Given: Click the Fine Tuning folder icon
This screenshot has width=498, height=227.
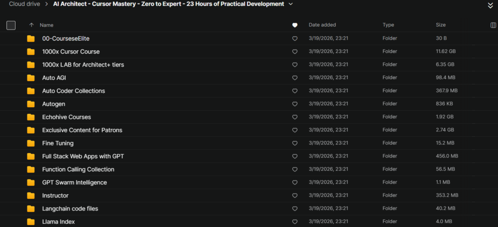Looking at the screenshot, I should coord(31,143).
